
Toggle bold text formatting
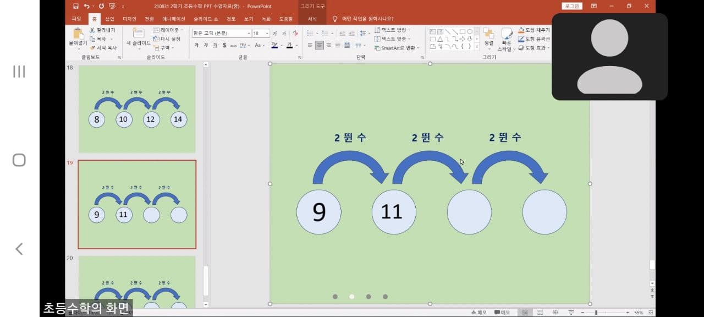click(196, 45)
